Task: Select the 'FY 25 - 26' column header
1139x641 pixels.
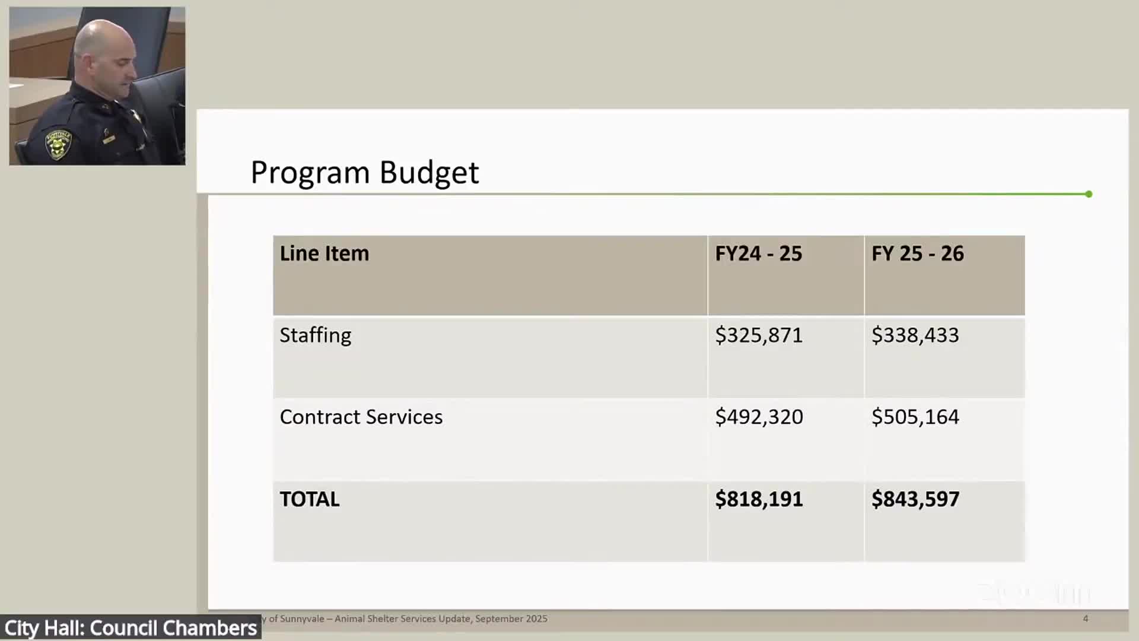Action: click(917, 253)
